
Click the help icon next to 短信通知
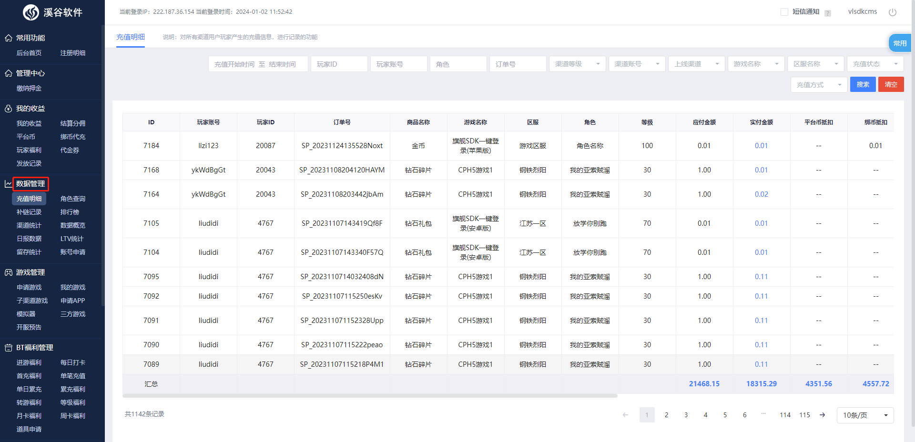tap(828, 13)
